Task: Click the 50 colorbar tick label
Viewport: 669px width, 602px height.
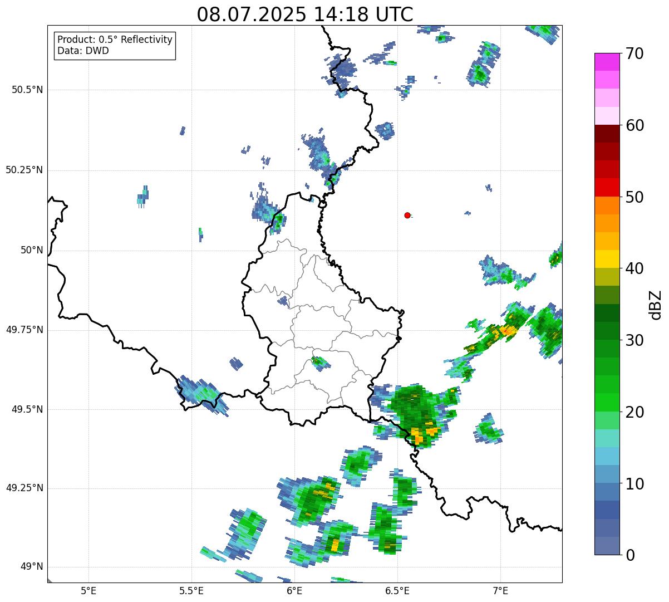Action: click(634, 197)
